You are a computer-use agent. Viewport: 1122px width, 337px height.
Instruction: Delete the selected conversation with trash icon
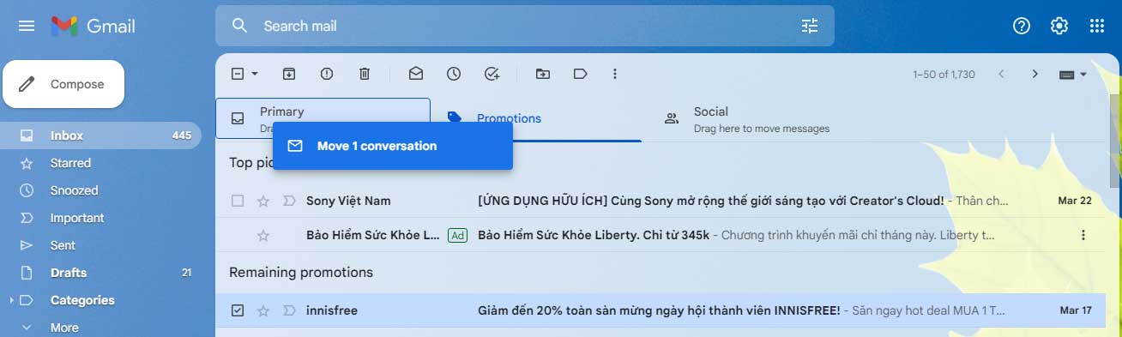pos(365,74)
